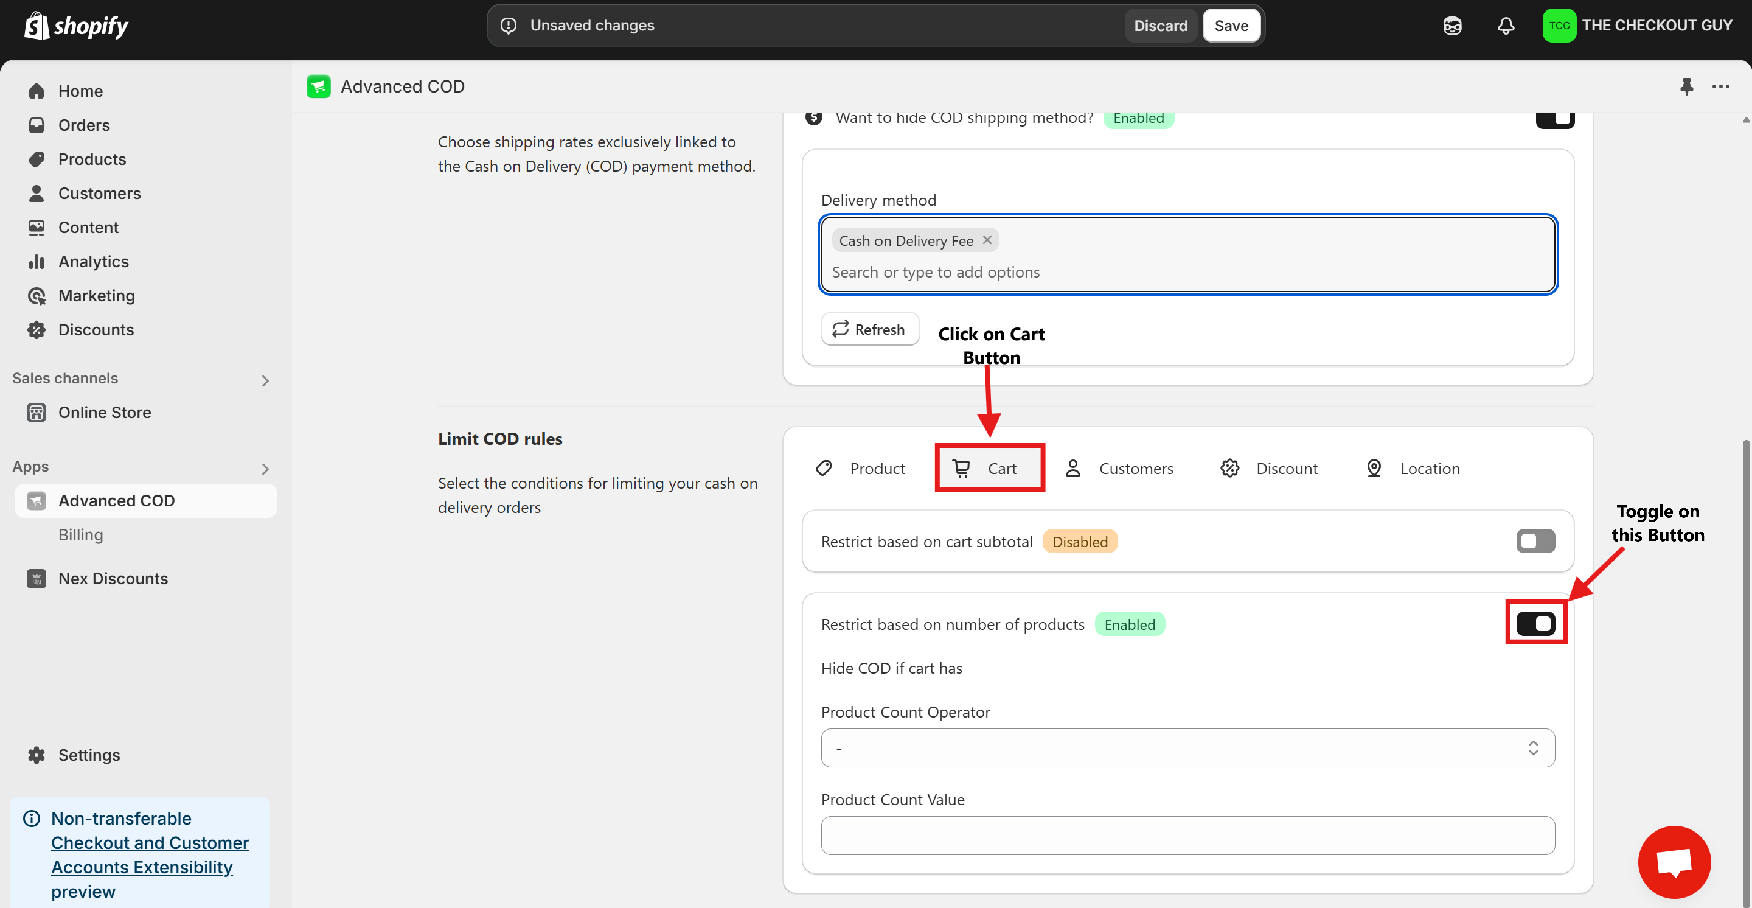Open the Discounts sidebar item

coord(96,330)
